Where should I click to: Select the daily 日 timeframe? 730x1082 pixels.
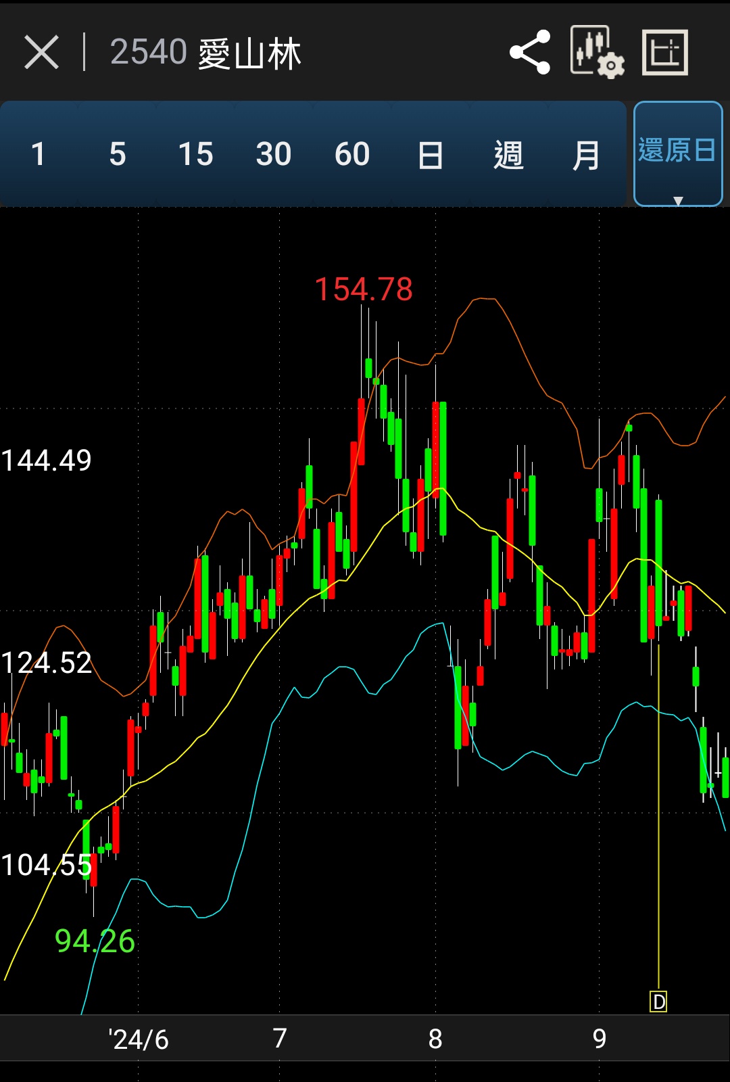[x=431, y=154]
